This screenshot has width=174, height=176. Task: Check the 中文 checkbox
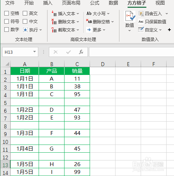[25, 22]
